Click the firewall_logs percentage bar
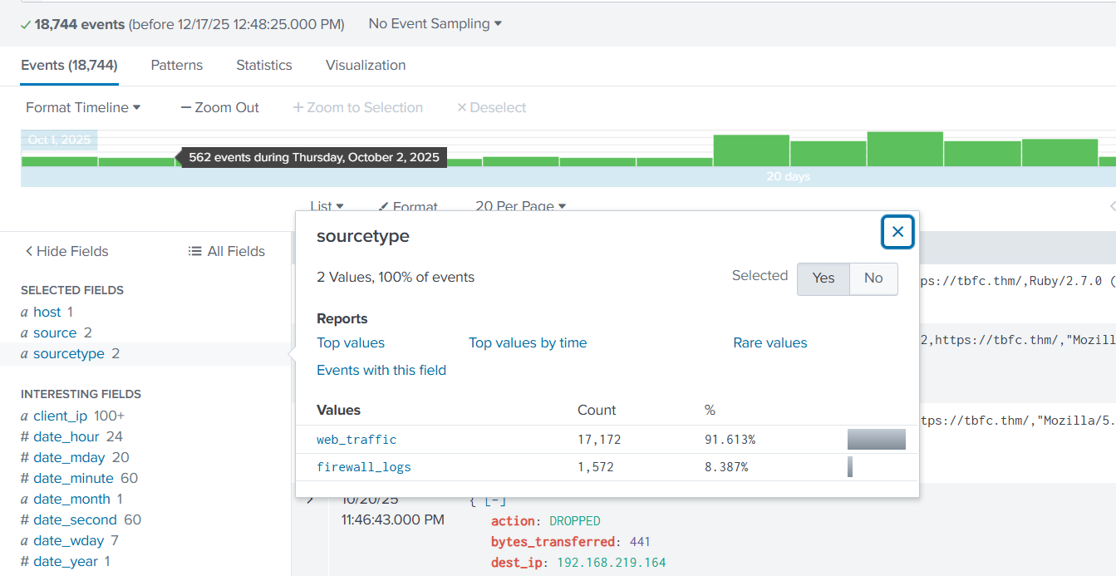Image resolution: width=1116 pixels, height=576 pixels. tap(850, 467)
